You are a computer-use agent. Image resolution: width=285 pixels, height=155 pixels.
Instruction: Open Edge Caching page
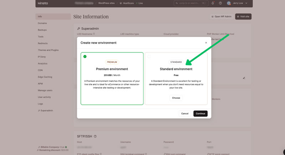45,77
